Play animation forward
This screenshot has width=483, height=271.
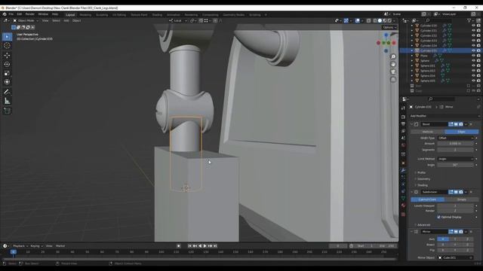click(x=205, y=246)
